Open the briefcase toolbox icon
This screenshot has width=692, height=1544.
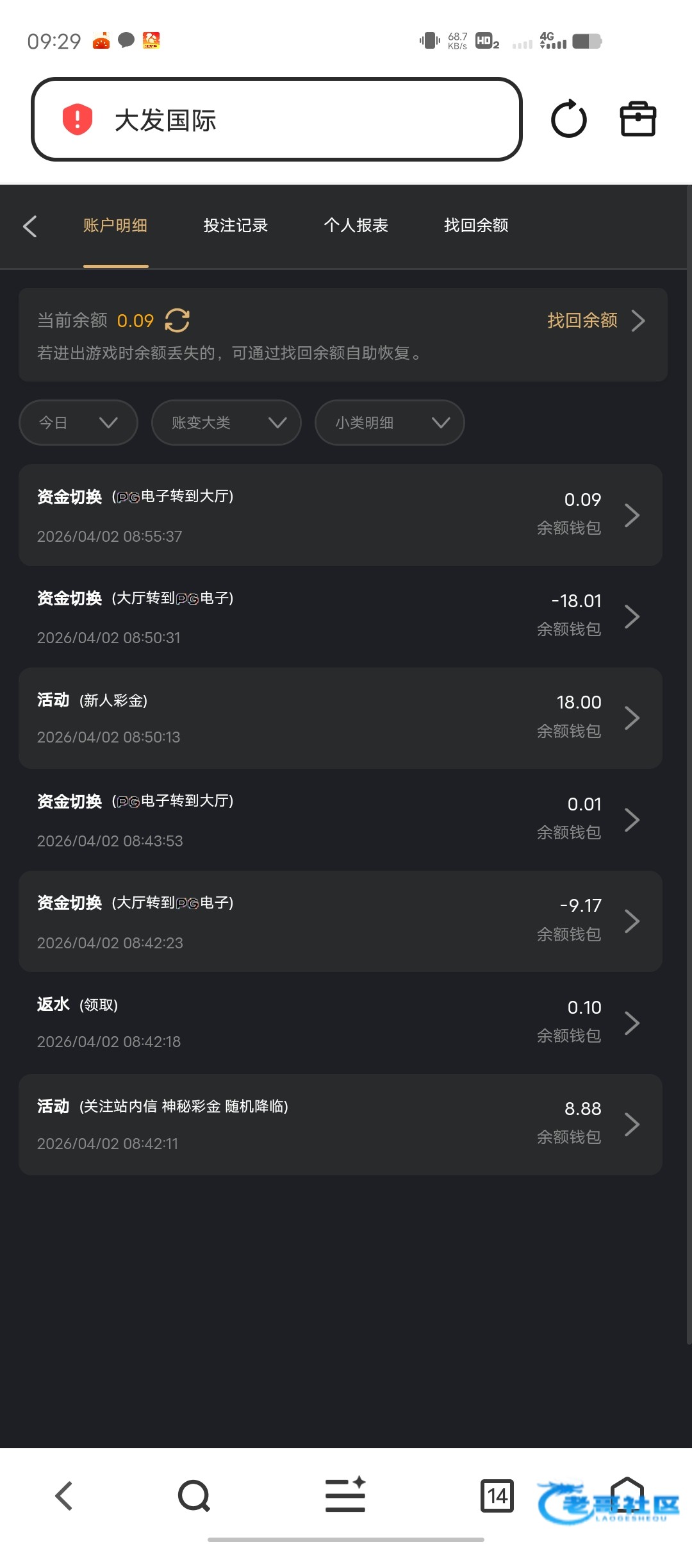click(638, 119)
